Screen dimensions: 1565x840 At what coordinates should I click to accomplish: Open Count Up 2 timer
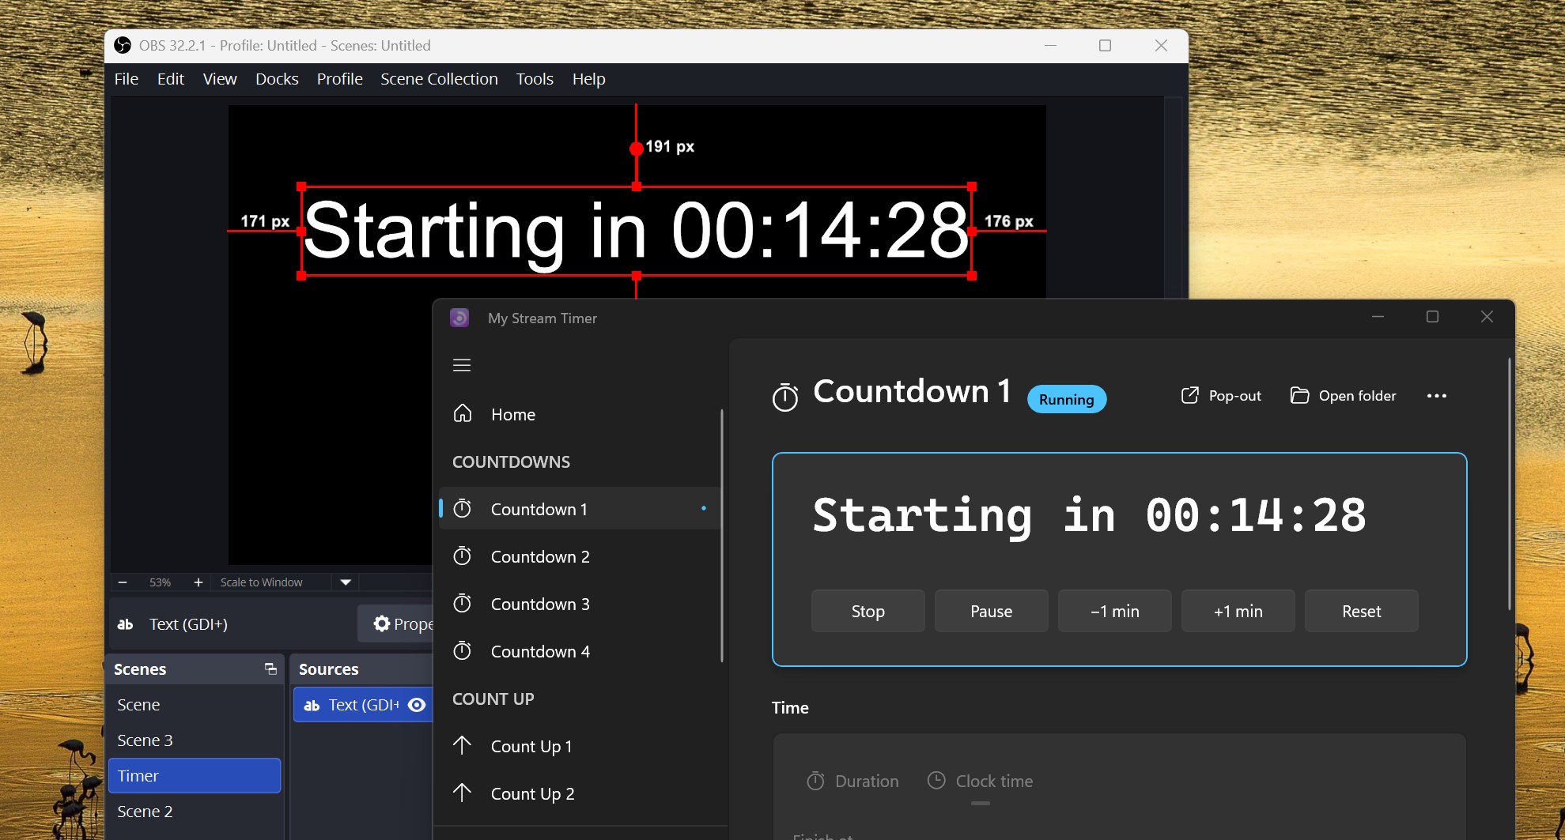579,793
